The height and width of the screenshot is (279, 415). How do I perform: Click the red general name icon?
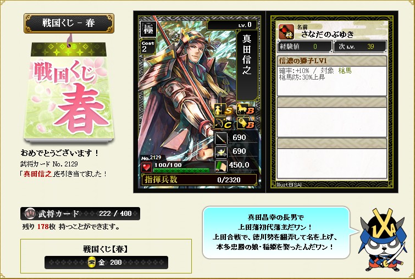coord(286,32)
